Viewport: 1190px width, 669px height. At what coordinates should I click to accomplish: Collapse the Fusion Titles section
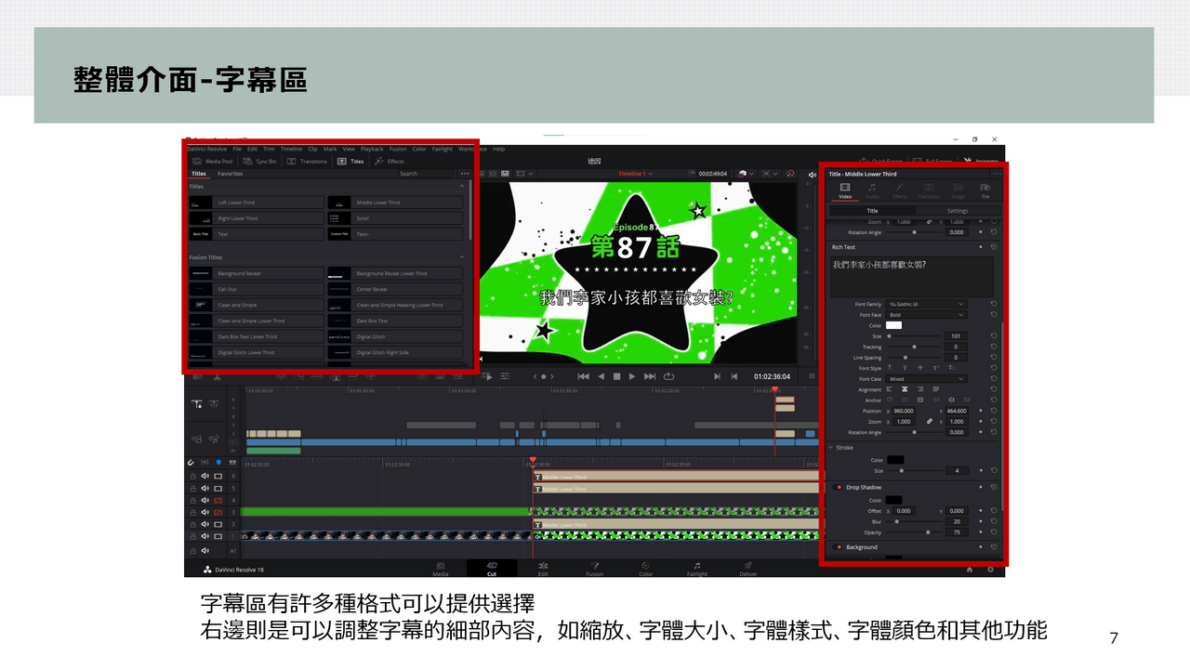(x=462, y=256)
